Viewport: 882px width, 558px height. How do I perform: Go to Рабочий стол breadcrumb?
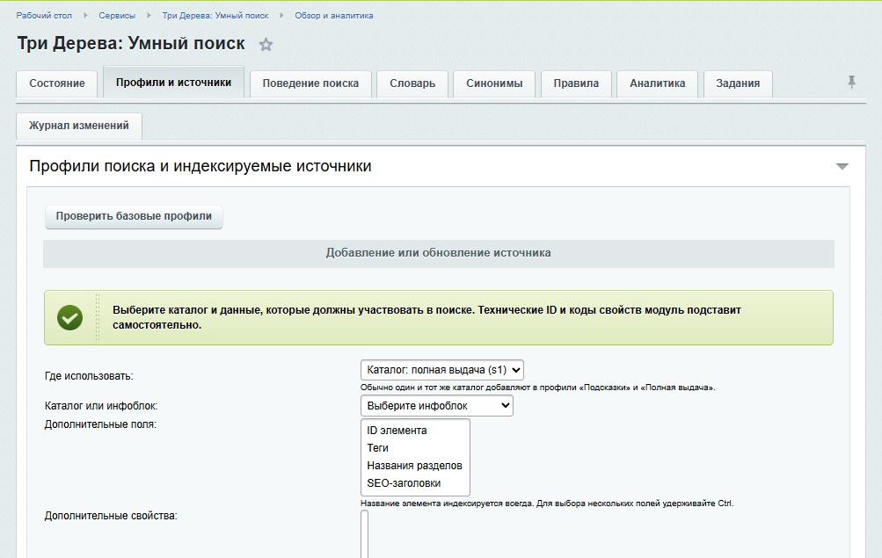(x=44, y=16)
